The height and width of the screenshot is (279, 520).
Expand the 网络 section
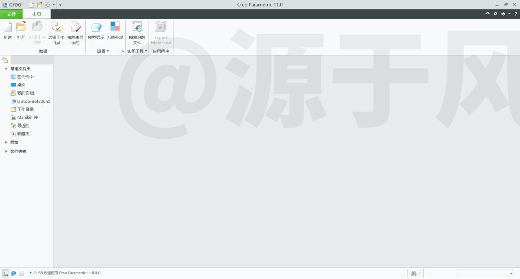pyautogui.click(x=6, y=142)
